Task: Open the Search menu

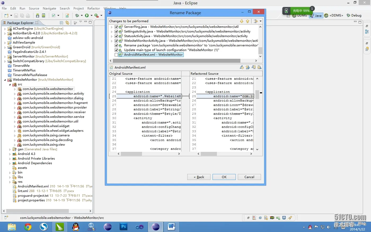Action: pyautogui.click(x=65, y=8)
